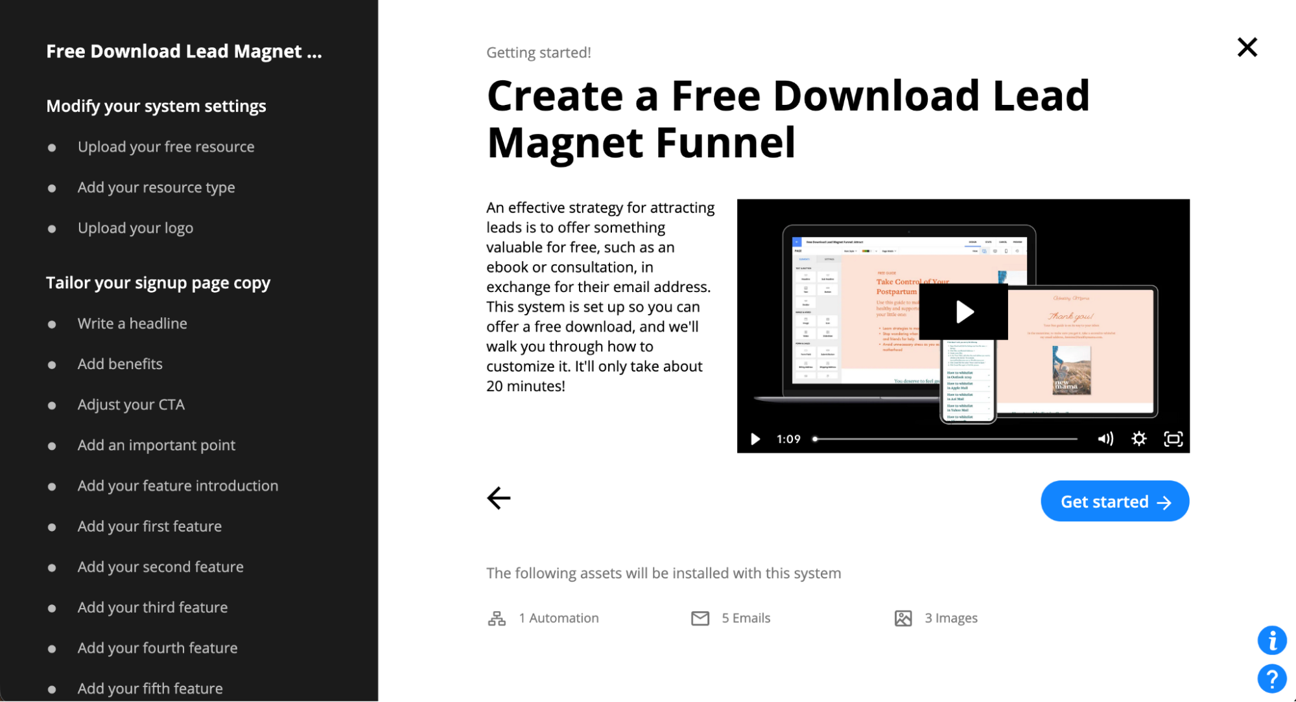Viewport: 1296px width, 702px height.
Task: Select 'Add your resource type' step
Action: point(156,188)
